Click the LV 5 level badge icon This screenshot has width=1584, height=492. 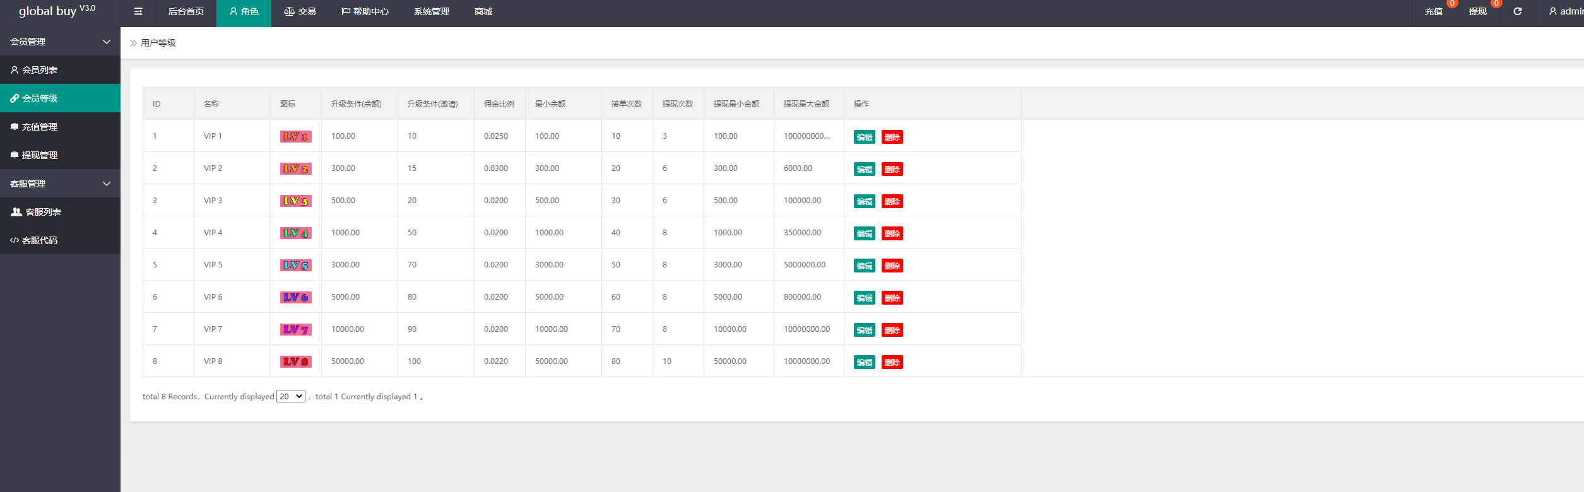pyautogui.click(x=295, y=265)
